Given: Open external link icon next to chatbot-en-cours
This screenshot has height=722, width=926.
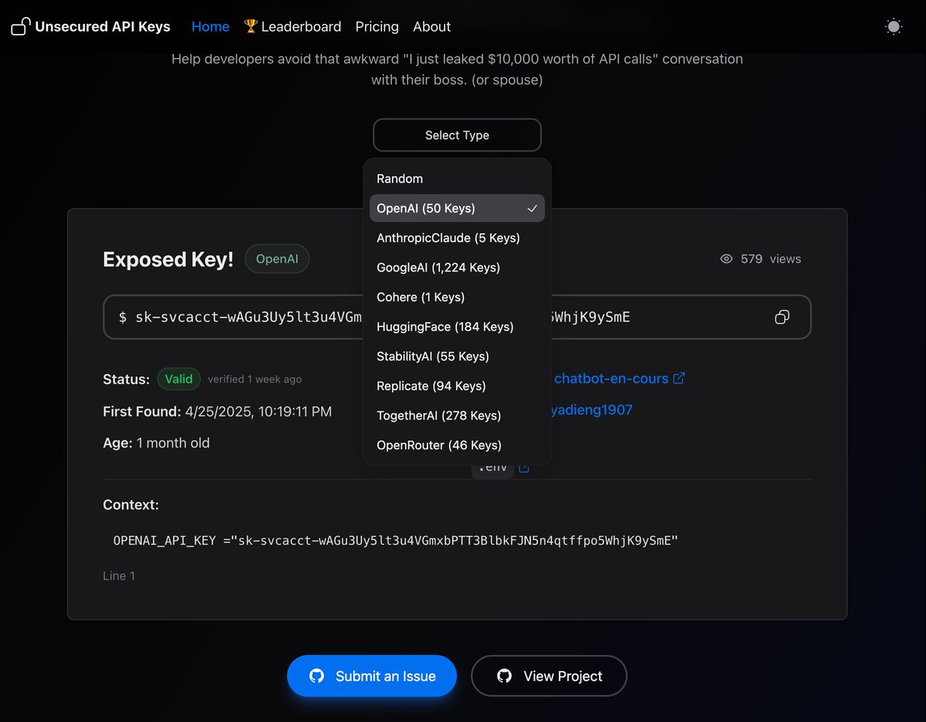Looking at the screenshot, I should (679, 378).
